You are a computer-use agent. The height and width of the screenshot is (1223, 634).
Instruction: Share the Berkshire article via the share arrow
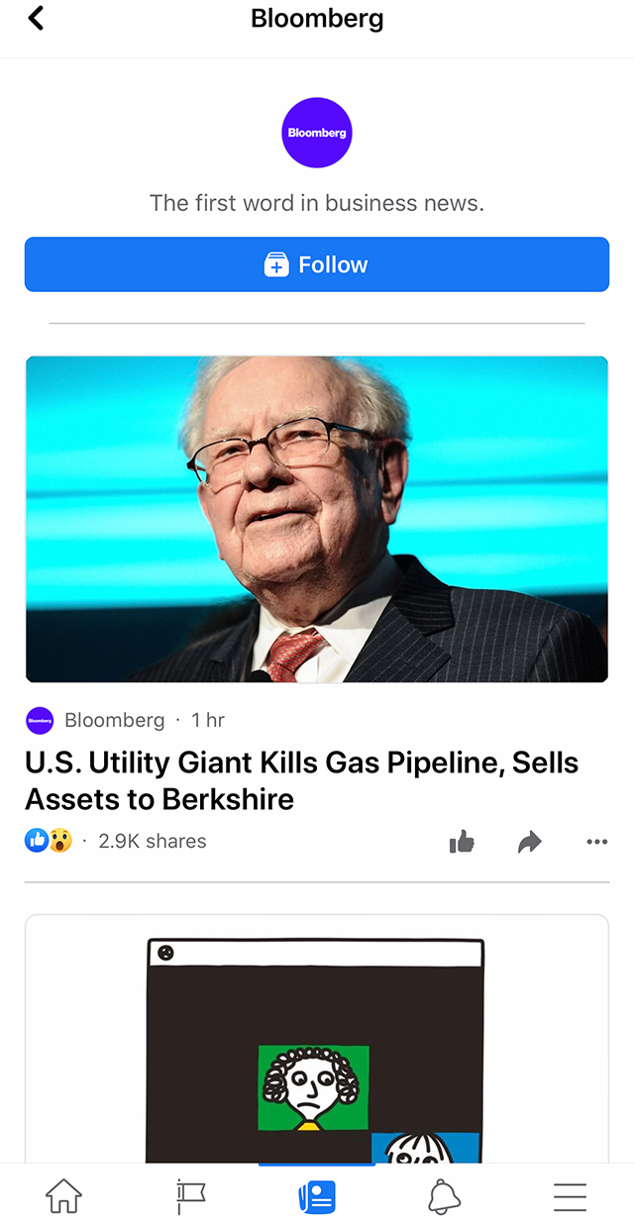point(529,841)
